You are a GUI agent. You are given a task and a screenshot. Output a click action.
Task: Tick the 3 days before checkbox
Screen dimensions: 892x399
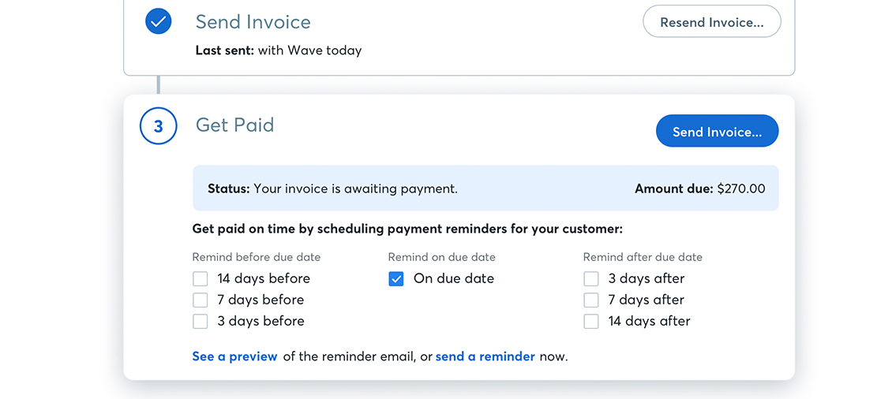201,321
